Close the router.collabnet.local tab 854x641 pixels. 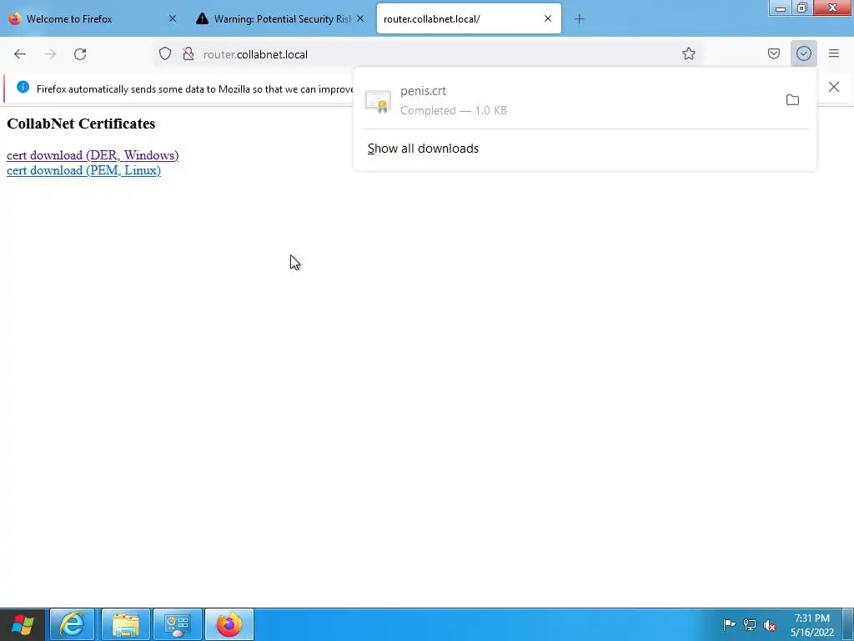(548, 18)
